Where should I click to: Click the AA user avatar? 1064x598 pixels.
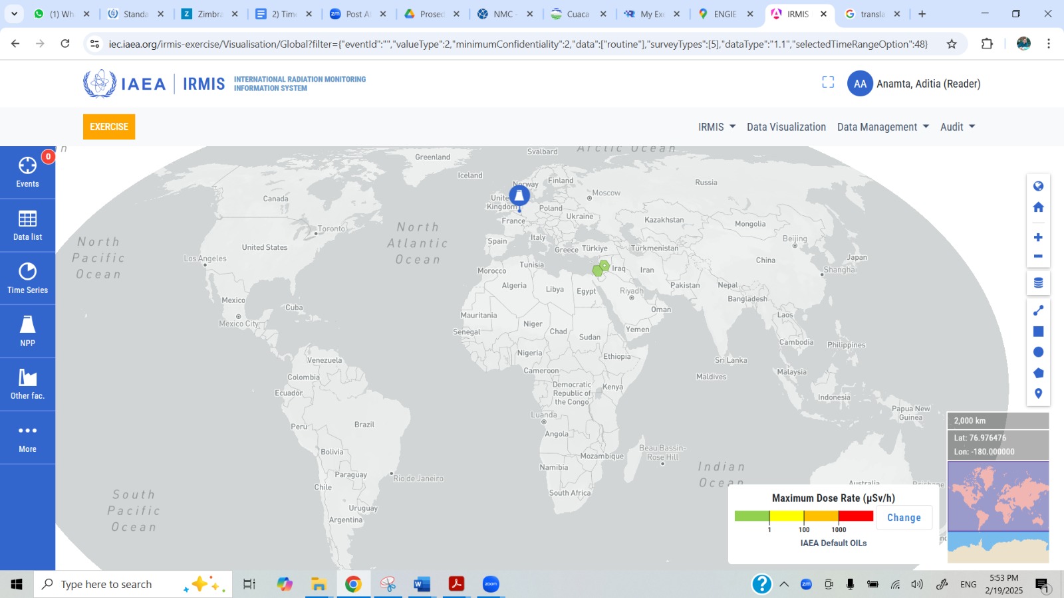pos(860,84)
